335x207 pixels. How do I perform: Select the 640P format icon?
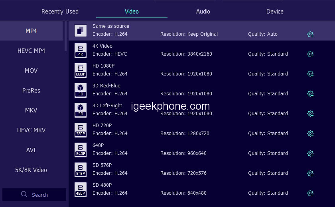click(81, 149)
